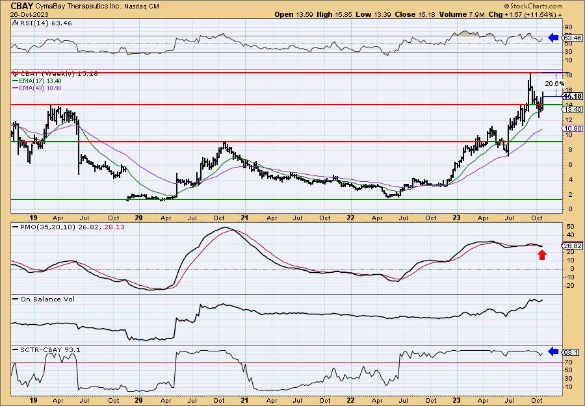
Task: Click the 15.18 last-price tag on price axis
Action: click(573, 96)
